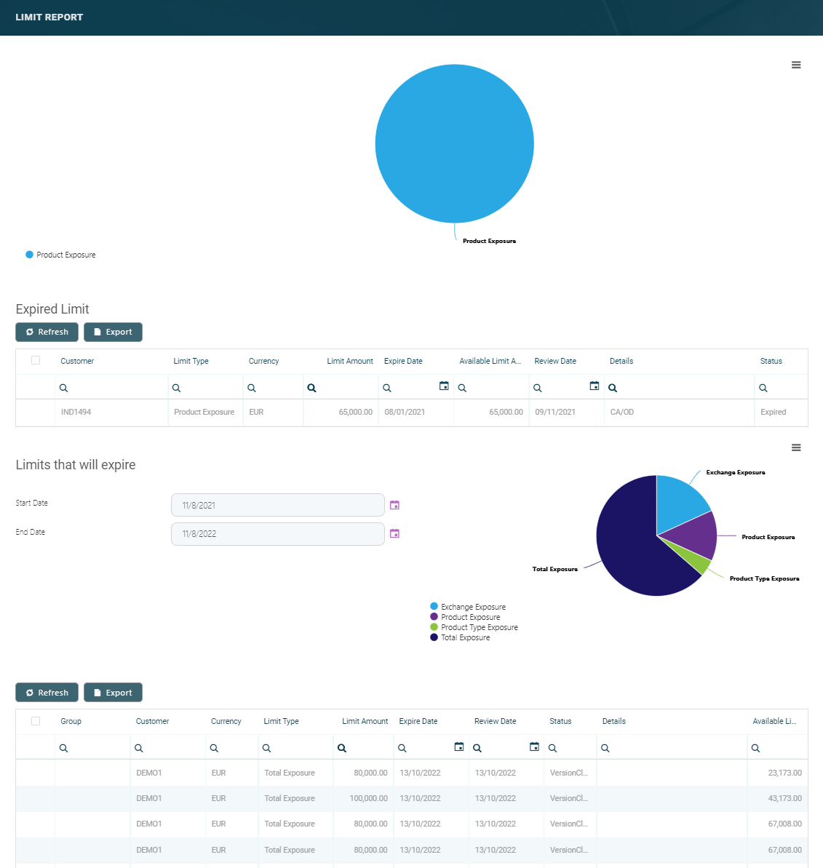This screenshot has height=868, width=823.
Task: Export the Expired Limit table
Action: coord(113,332)
